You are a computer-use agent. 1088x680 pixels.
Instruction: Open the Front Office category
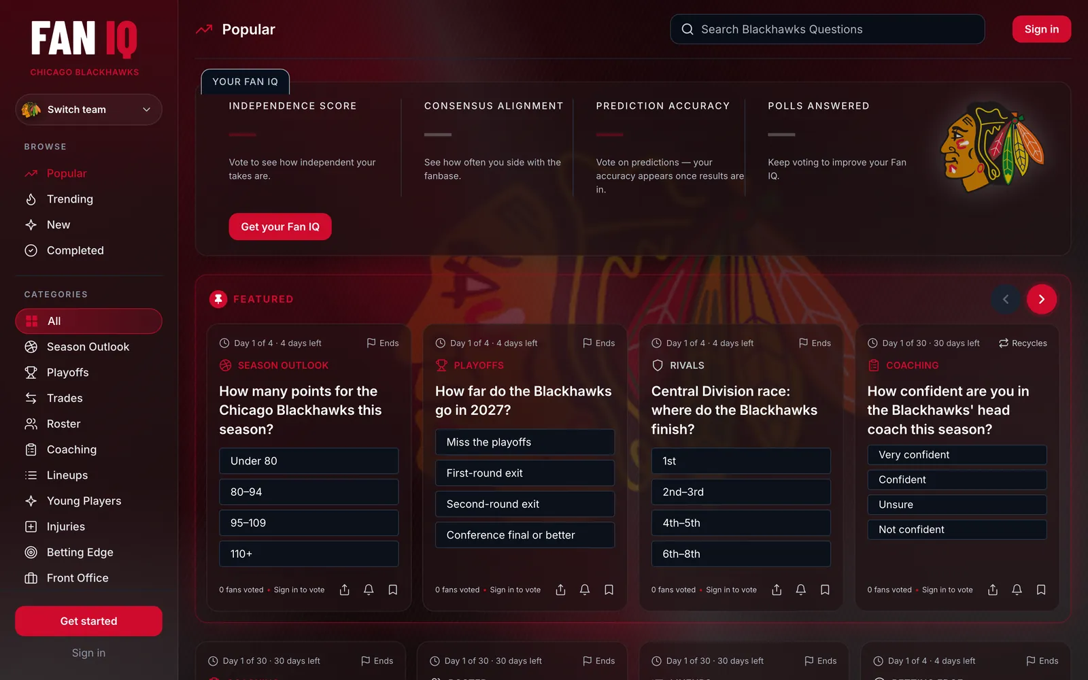point(88,578)
